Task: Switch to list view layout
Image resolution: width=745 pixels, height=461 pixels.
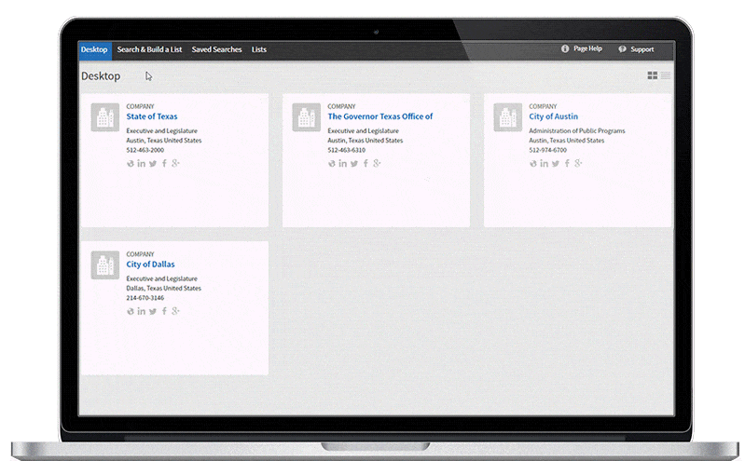Action: (x=666, y=75)
